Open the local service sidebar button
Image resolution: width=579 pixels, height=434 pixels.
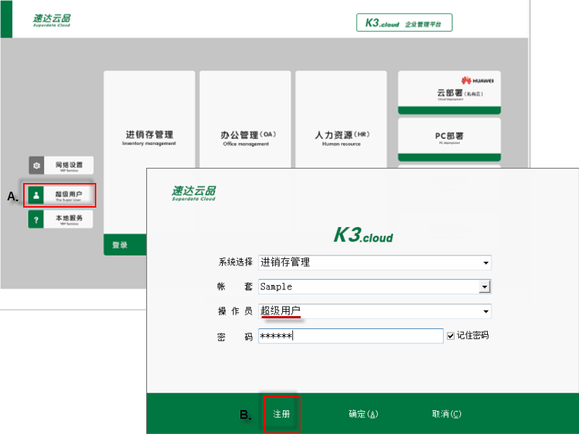61,220
